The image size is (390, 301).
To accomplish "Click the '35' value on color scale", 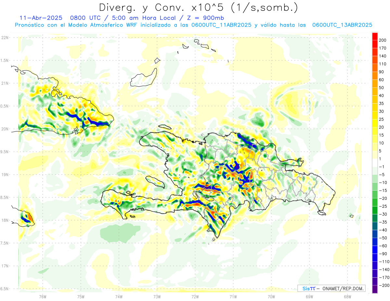I will [382, 104].
